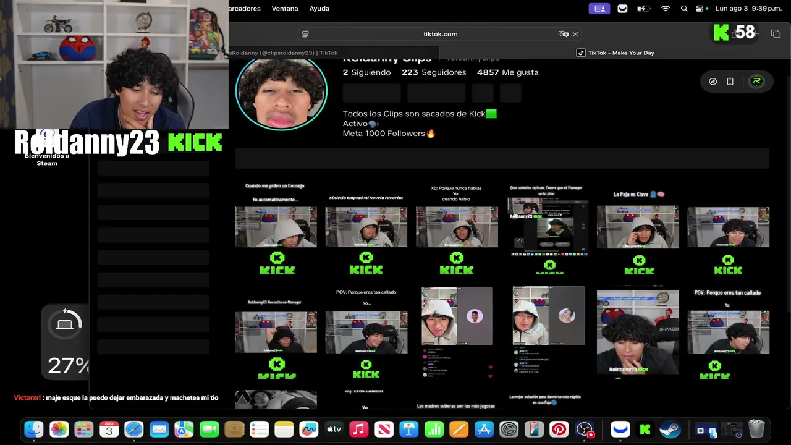Switch to the TikTok - Make Your Day tab
Image resolution: width=791 pixels, height=445 pixels.
tap(615, 53)
